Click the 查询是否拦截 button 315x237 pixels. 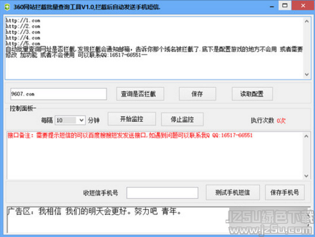click(140, 94)
